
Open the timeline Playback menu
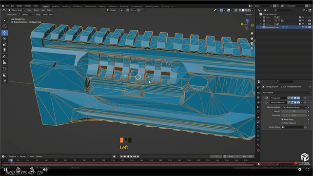click(13, 156)
